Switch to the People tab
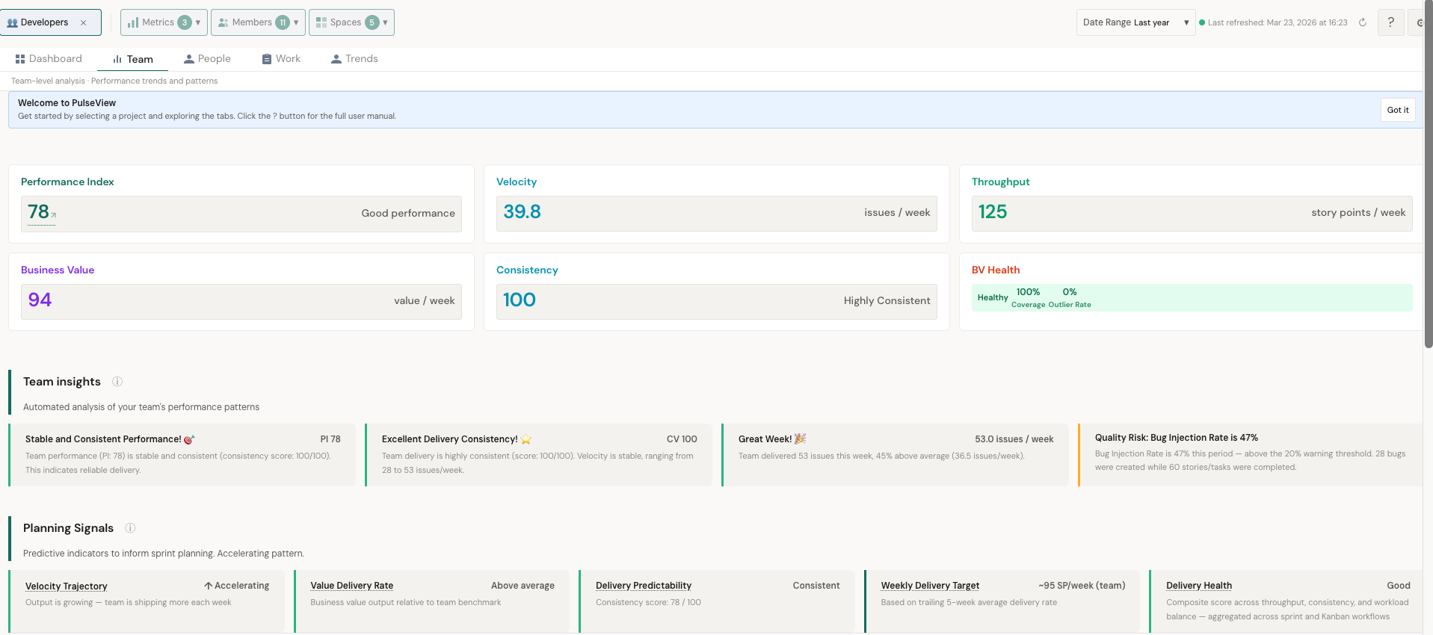Image resolution: width=1433 pixels, height=635 pixels. tap(207, 58)
